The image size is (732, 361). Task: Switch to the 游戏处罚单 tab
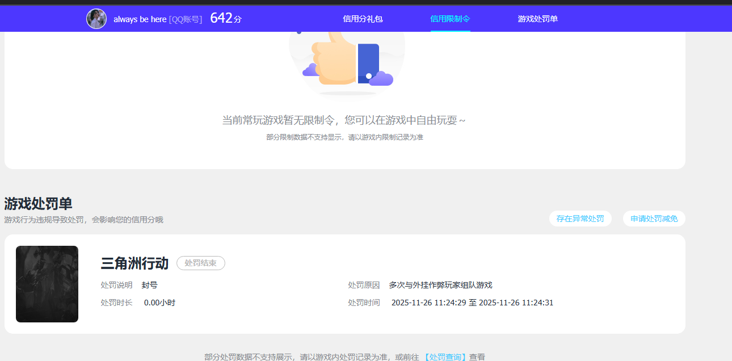[x=537, y=19]
